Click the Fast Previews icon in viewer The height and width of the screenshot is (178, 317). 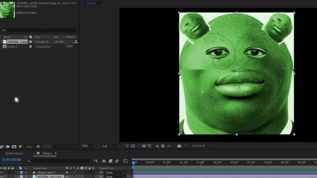(x=127, y=146)
